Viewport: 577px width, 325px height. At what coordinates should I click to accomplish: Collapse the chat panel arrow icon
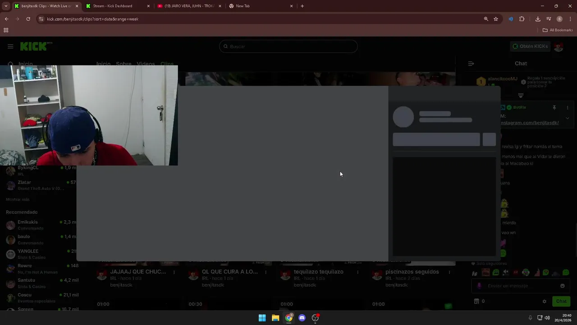tap(471, 64)
